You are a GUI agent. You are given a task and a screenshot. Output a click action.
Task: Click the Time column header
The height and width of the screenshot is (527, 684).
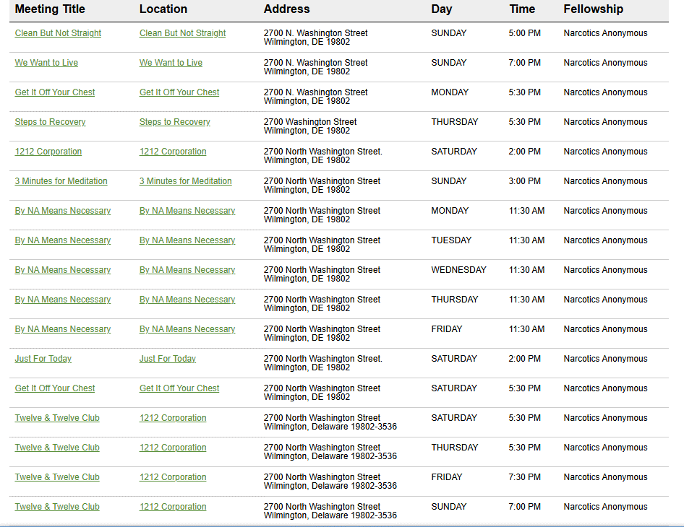522,9
